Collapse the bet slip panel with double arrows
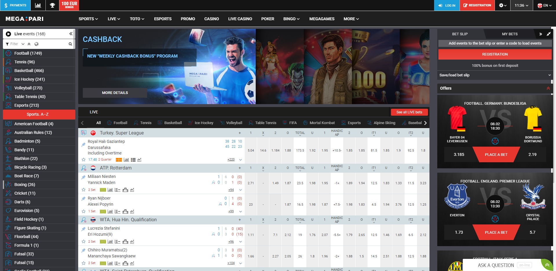 (x=540, y=34)
